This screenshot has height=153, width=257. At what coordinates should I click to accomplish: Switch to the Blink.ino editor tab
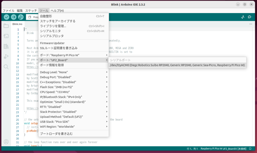(17, 24)
